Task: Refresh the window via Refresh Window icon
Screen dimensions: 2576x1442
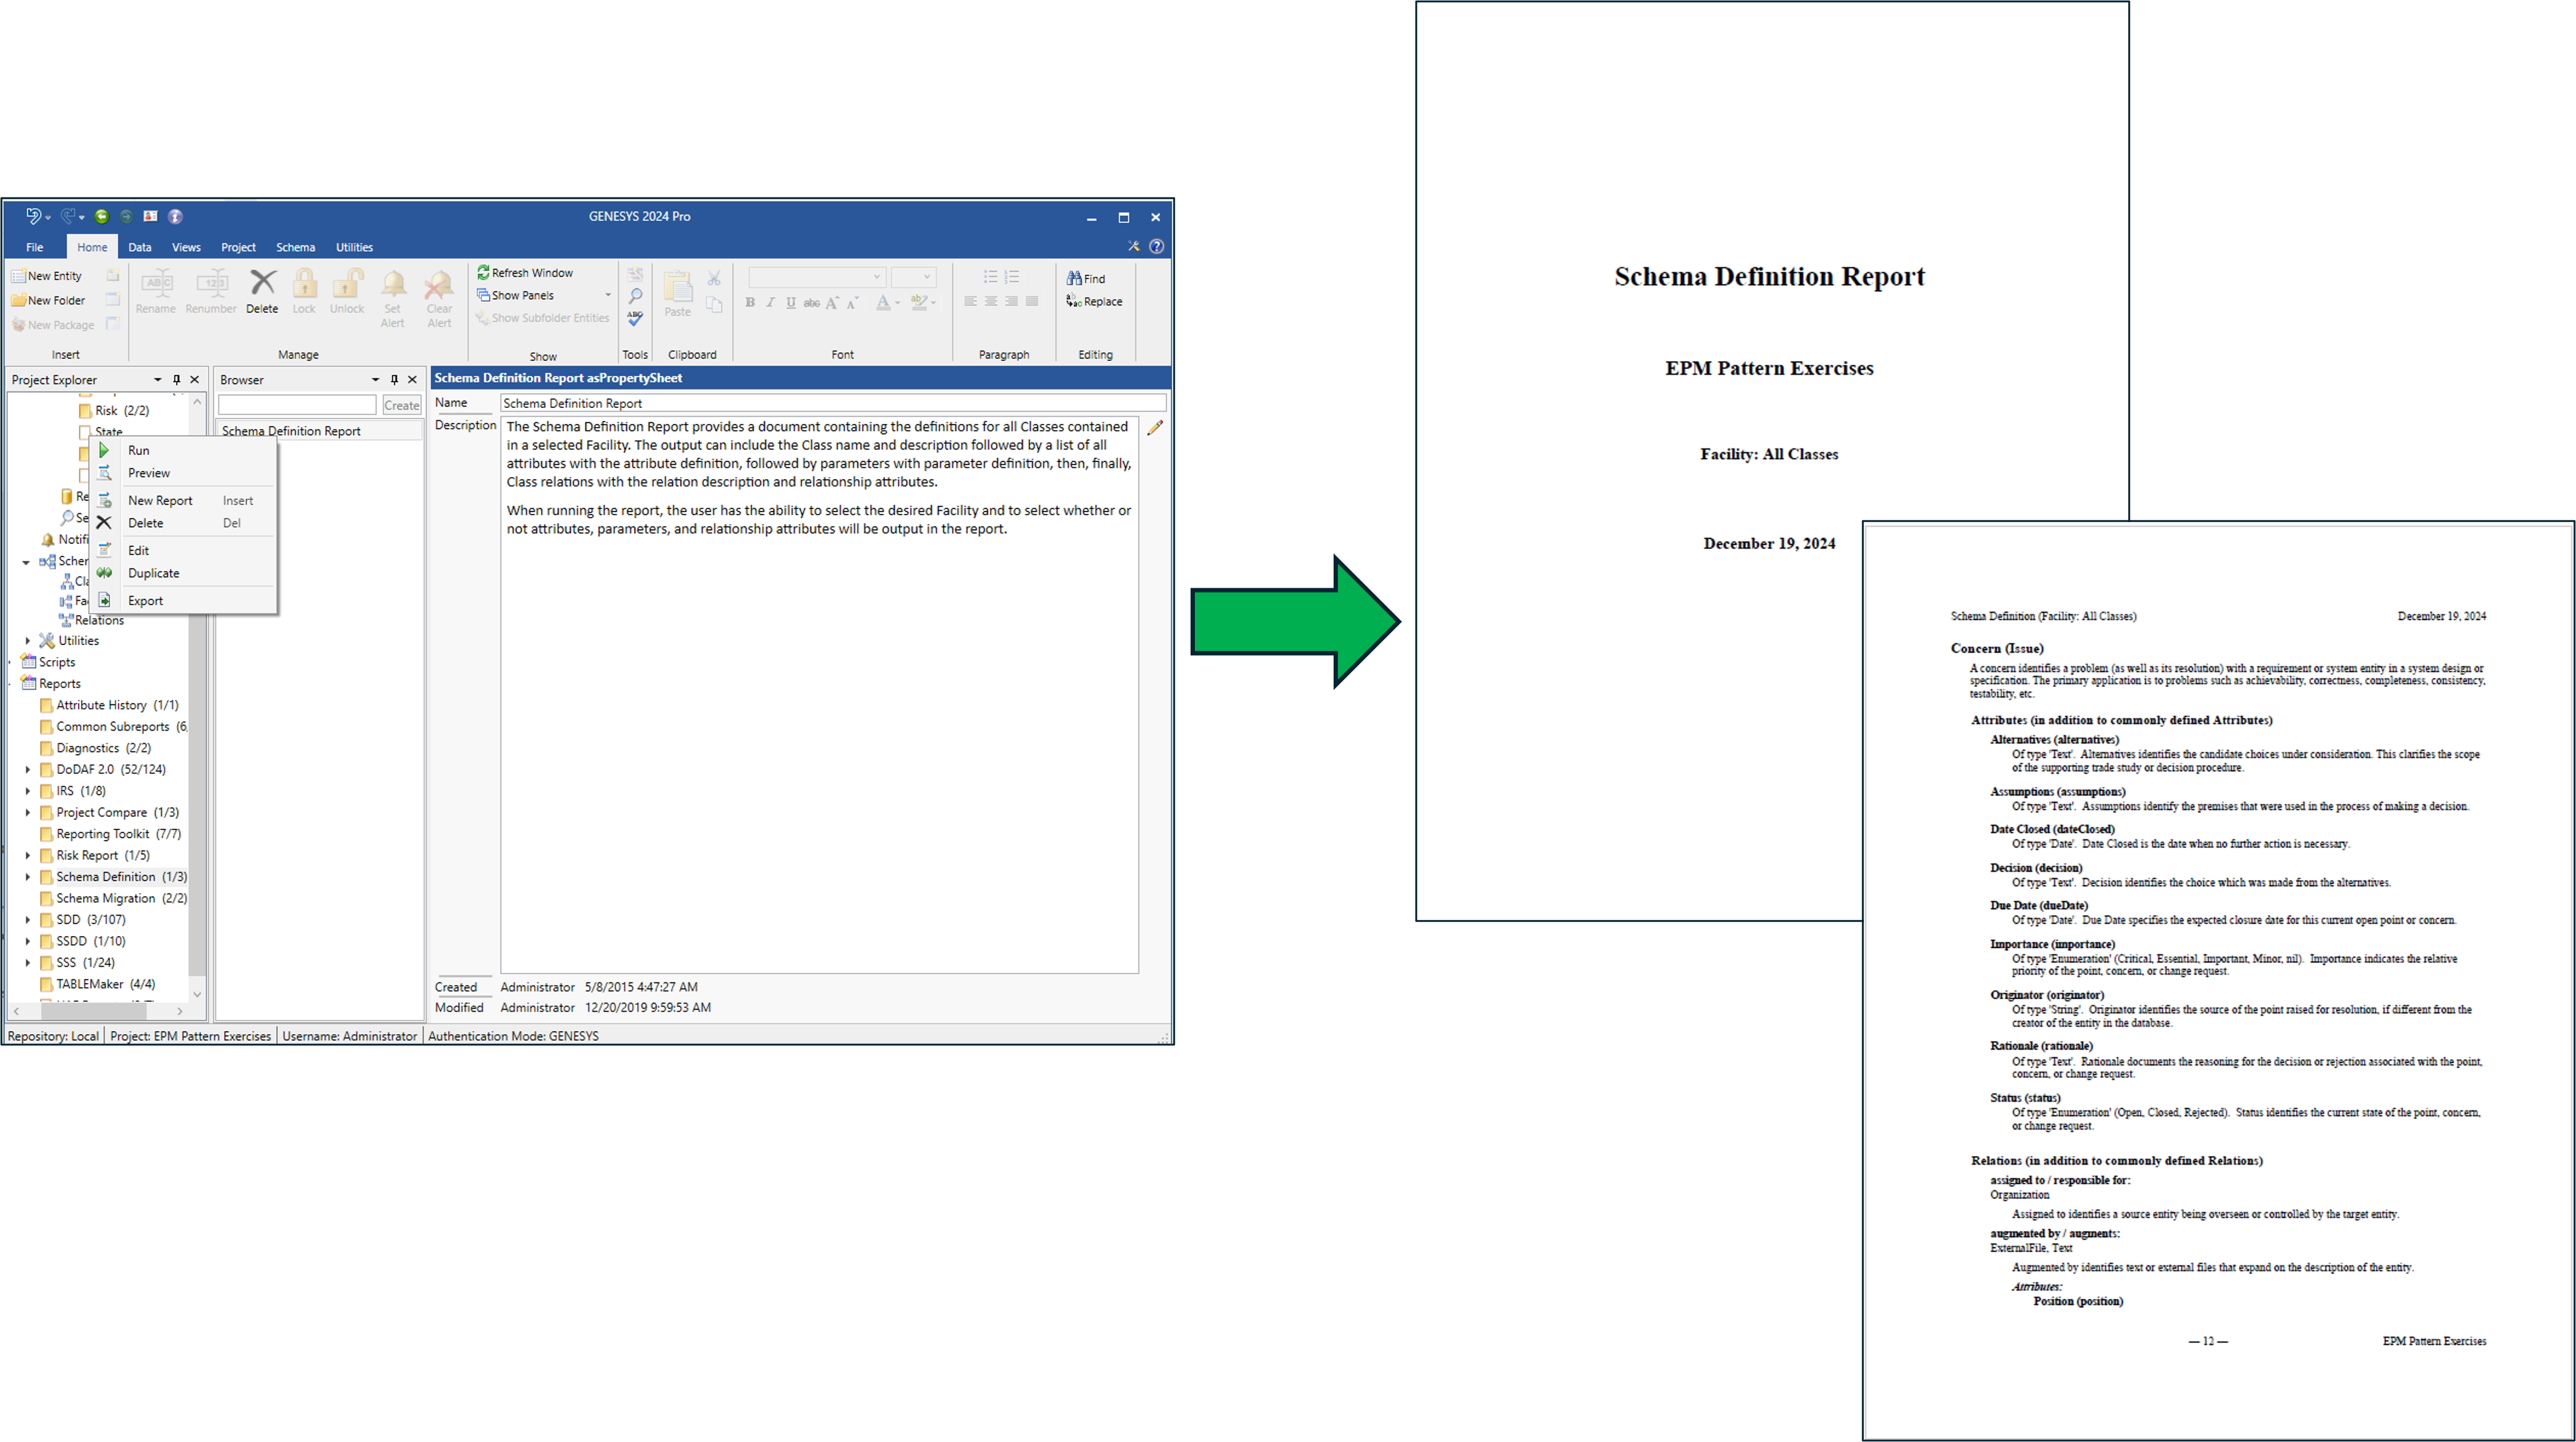Action: click(484, 272)
